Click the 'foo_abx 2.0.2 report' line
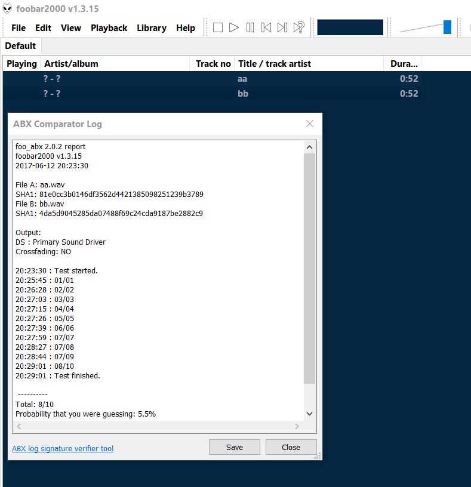Viewport: 471px width, 487px height. coord(50,147)
